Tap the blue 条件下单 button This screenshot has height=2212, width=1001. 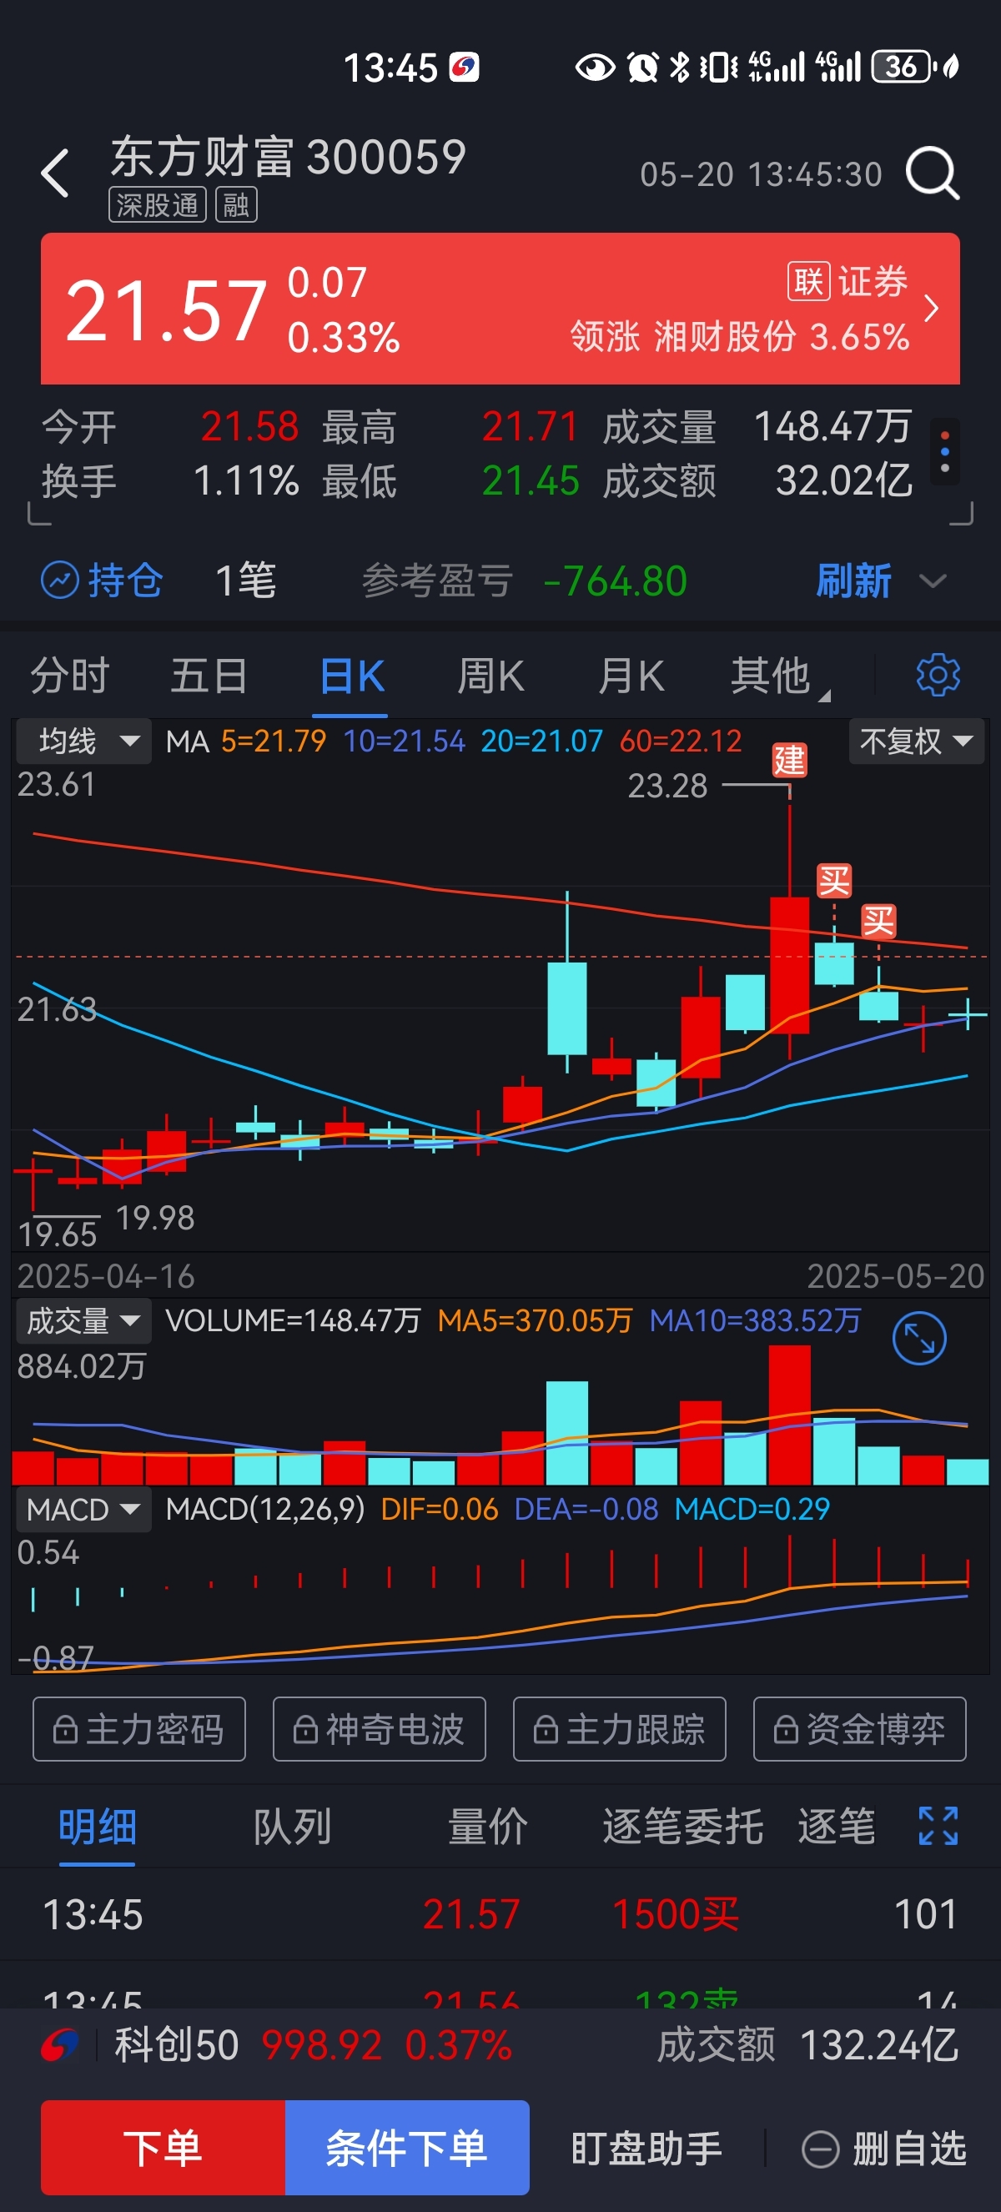coord(407,2148)
